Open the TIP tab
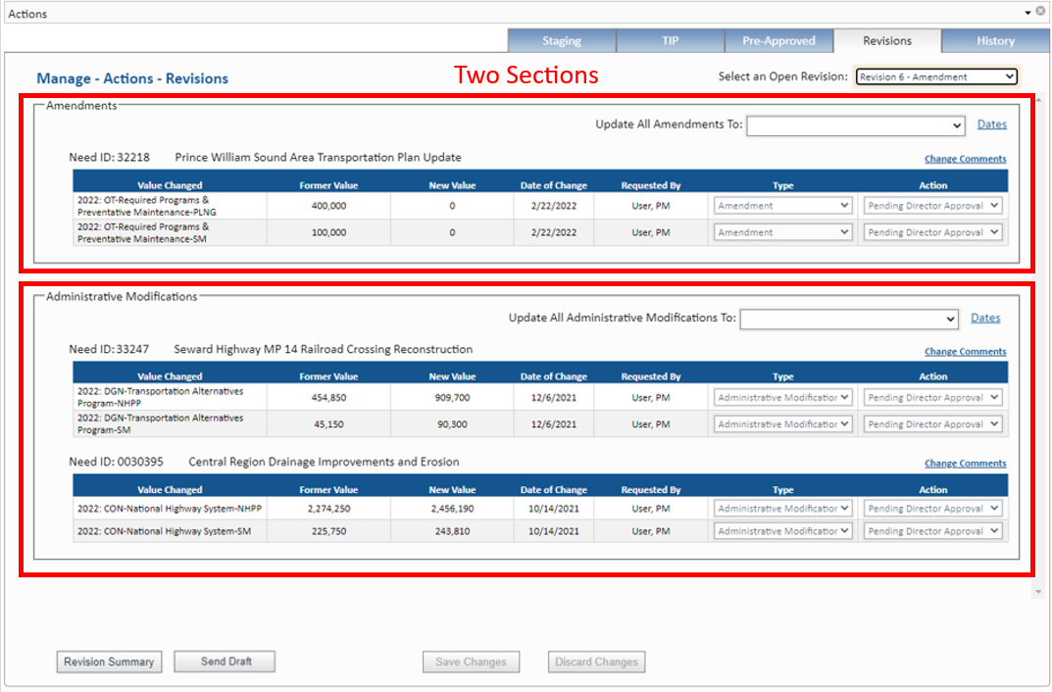 (671, 41)
